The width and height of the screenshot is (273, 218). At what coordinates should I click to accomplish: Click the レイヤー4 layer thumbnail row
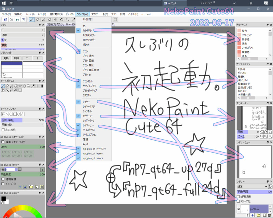254,209
